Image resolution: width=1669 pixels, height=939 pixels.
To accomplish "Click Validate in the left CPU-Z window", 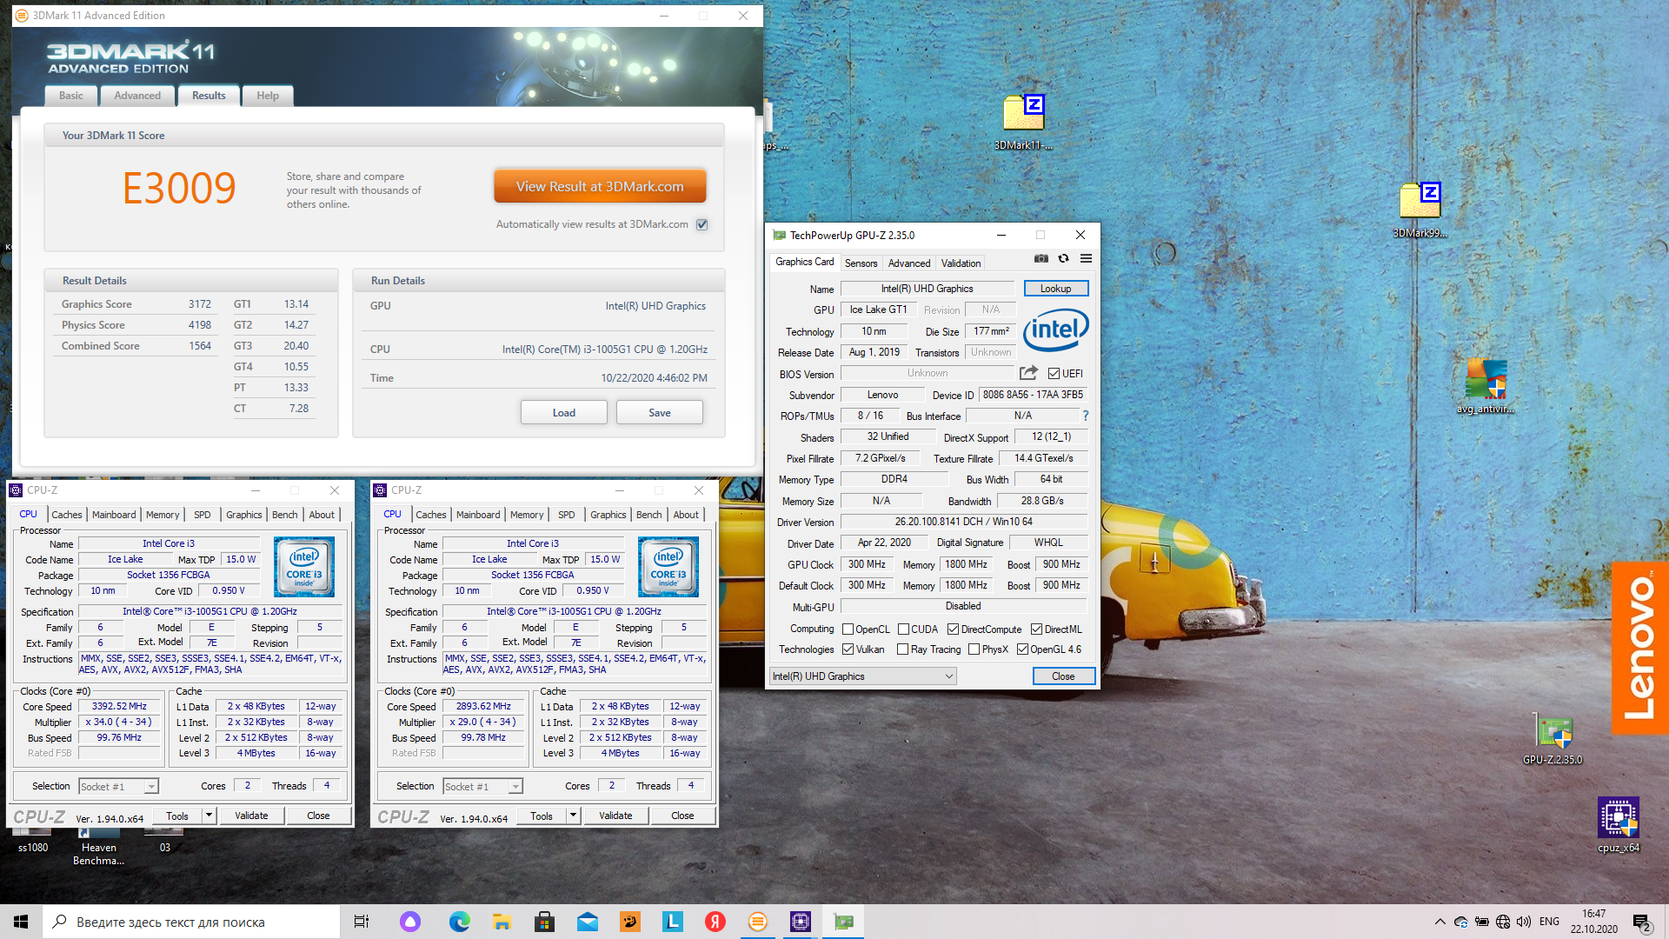I will 251,816.
